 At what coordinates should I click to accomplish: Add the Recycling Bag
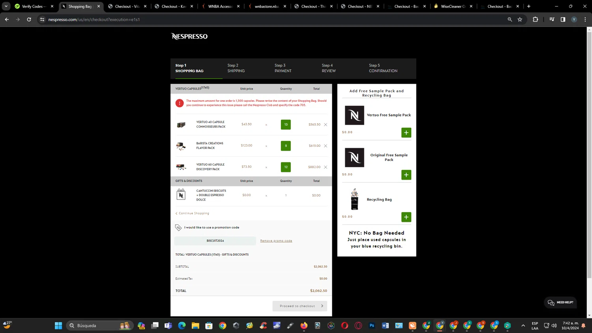(x=406, y=217)
